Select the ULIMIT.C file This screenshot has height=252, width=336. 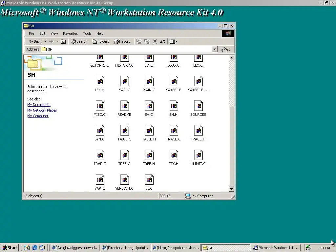198,158
